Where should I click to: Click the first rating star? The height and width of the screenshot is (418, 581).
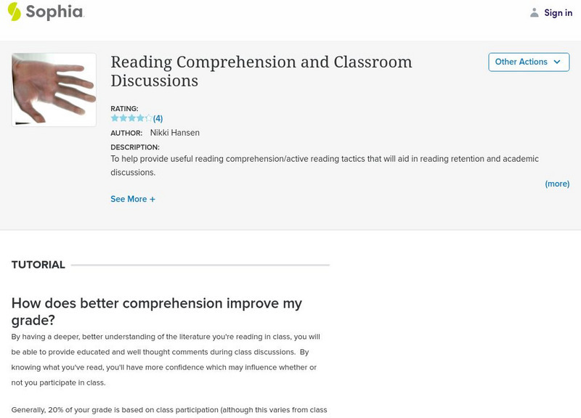[x=115, y=118]
